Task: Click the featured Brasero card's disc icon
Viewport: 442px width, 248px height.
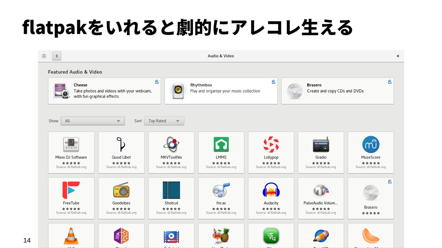Action: pyautogui.click(x=295, y=91)
